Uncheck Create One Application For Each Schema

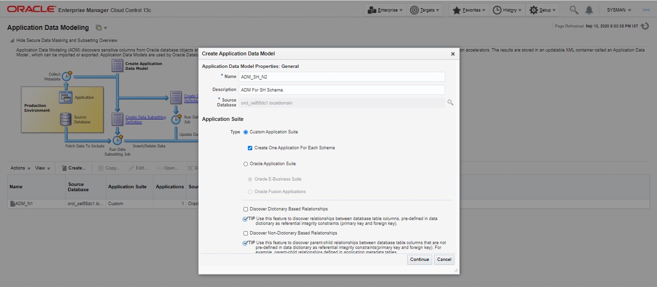click(x=250, y=147)
